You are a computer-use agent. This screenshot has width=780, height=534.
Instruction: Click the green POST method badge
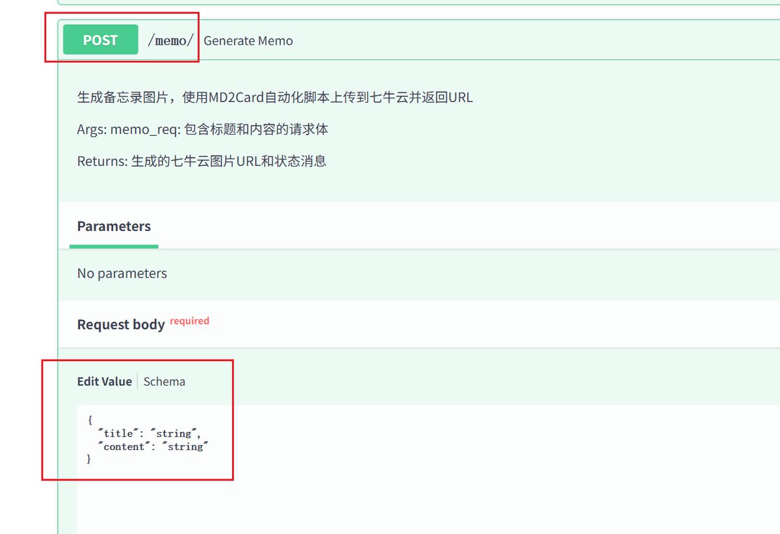(100, 40)
